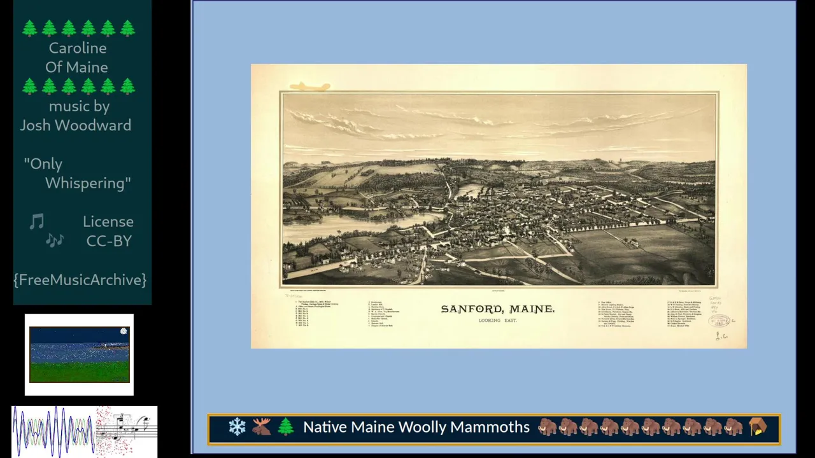Click the 'music by' text line
815x458 pixels.
click(79, 106)
